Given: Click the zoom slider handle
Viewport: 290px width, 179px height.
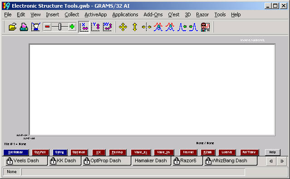Looking at the screenshot, I should 60,27.
